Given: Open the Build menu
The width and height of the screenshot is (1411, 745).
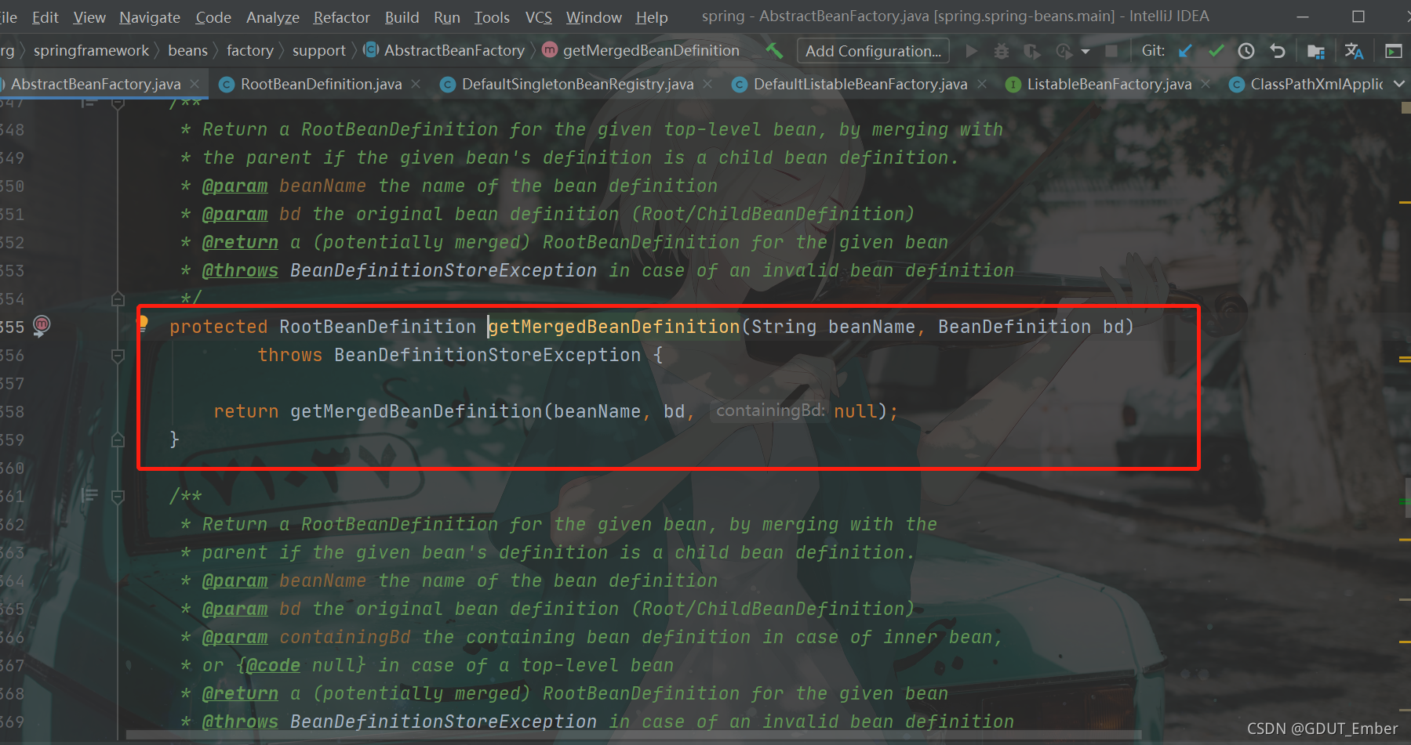Looking at the screenshot, I should pyautogui.click(x=402, y=17).
